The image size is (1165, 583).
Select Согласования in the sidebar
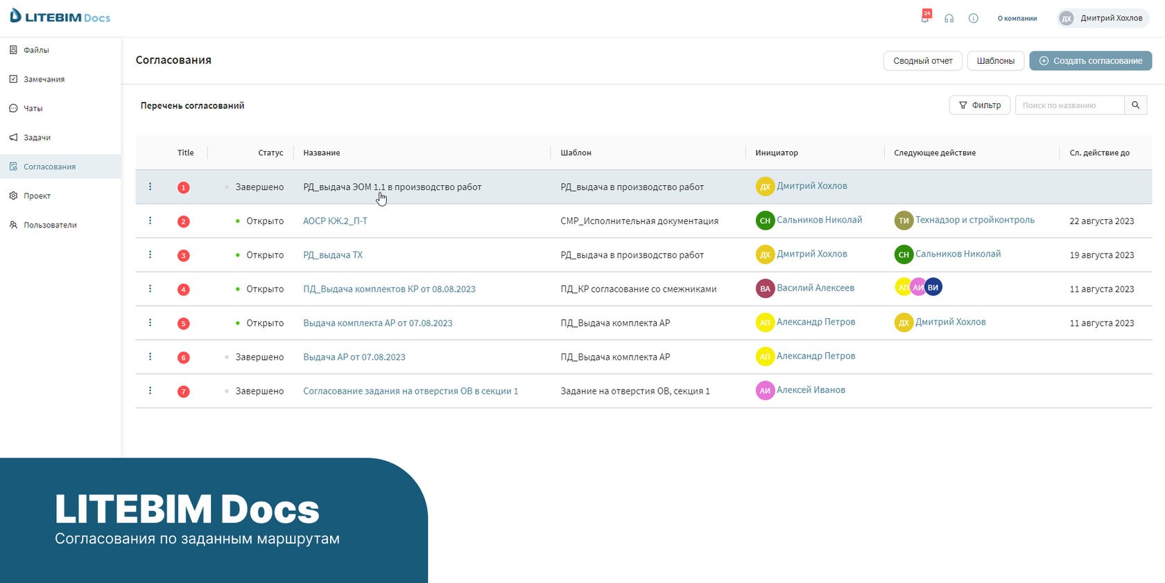coord(60,166)
